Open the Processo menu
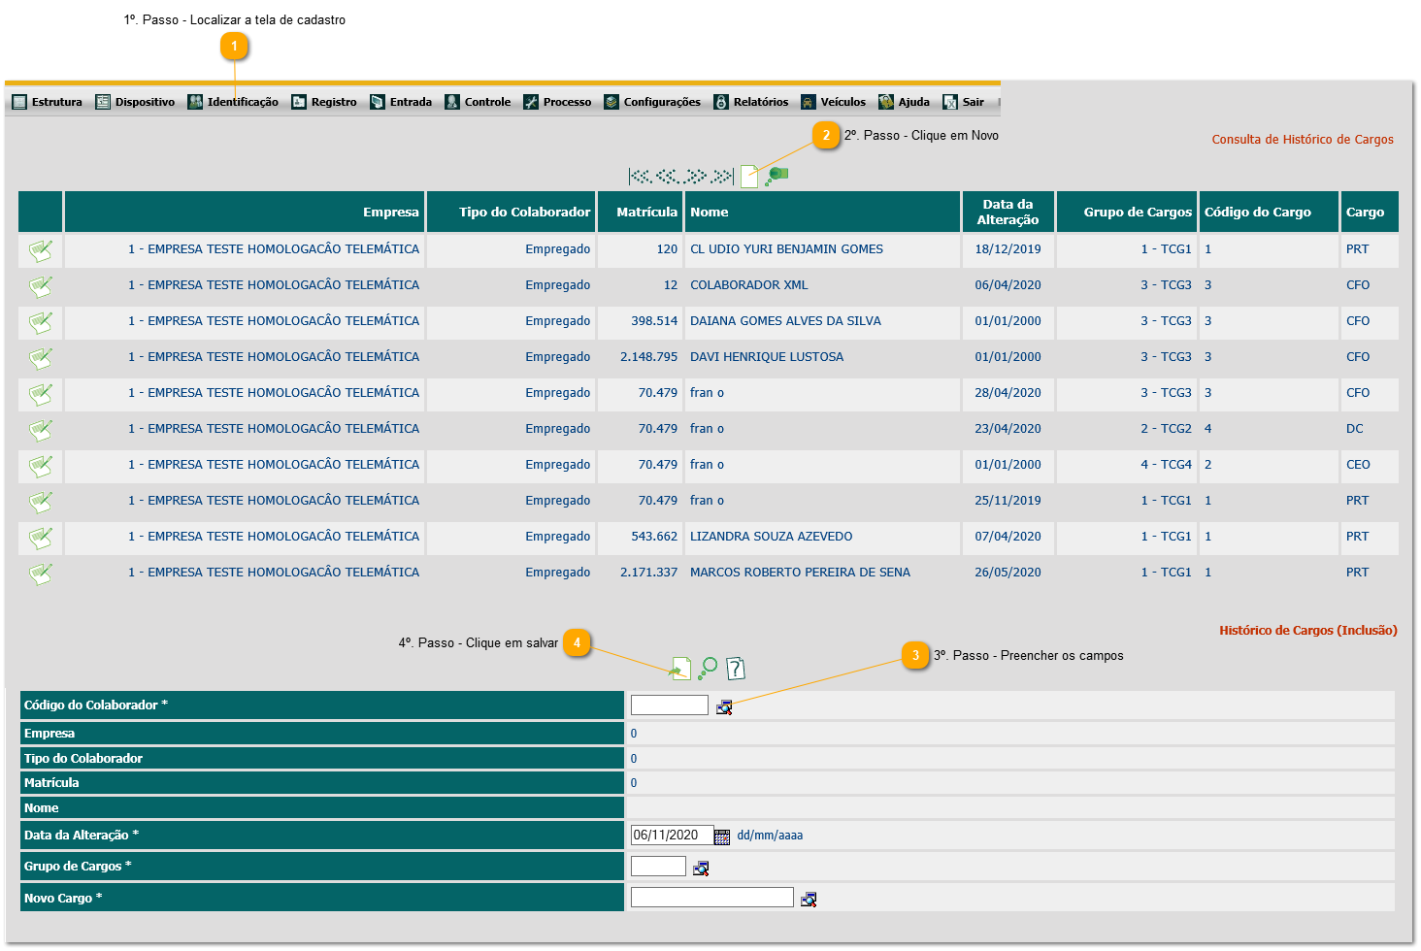This screenshot has height=951, width=1421. click(x=557, y=102)
